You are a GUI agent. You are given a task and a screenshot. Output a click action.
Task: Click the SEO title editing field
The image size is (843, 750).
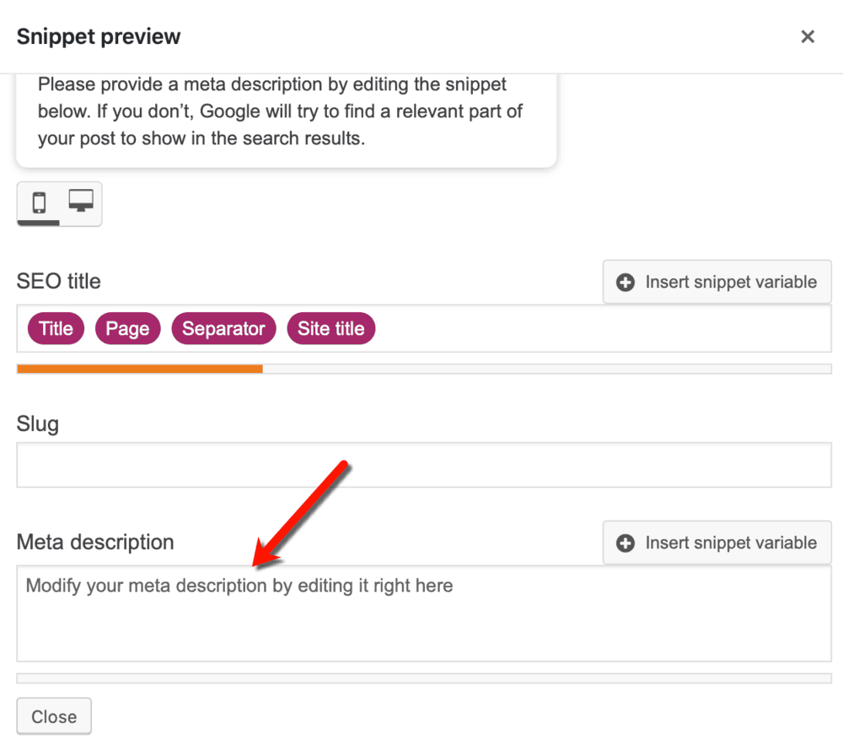(x=506, y=328)
